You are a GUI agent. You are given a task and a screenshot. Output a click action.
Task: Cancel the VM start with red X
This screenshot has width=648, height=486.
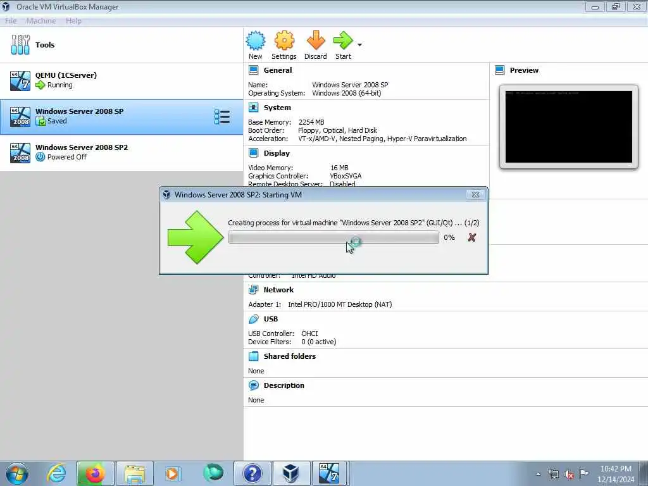(471, 237)
